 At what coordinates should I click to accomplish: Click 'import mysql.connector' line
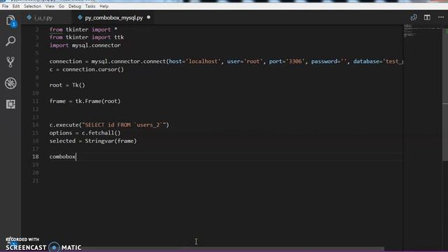tap(85, 45)
